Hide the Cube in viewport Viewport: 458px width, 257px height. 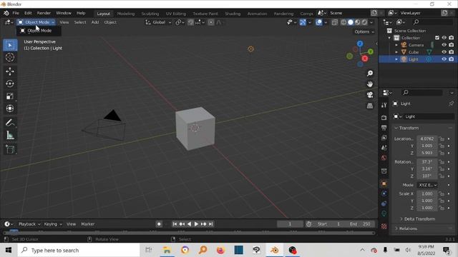444,52
